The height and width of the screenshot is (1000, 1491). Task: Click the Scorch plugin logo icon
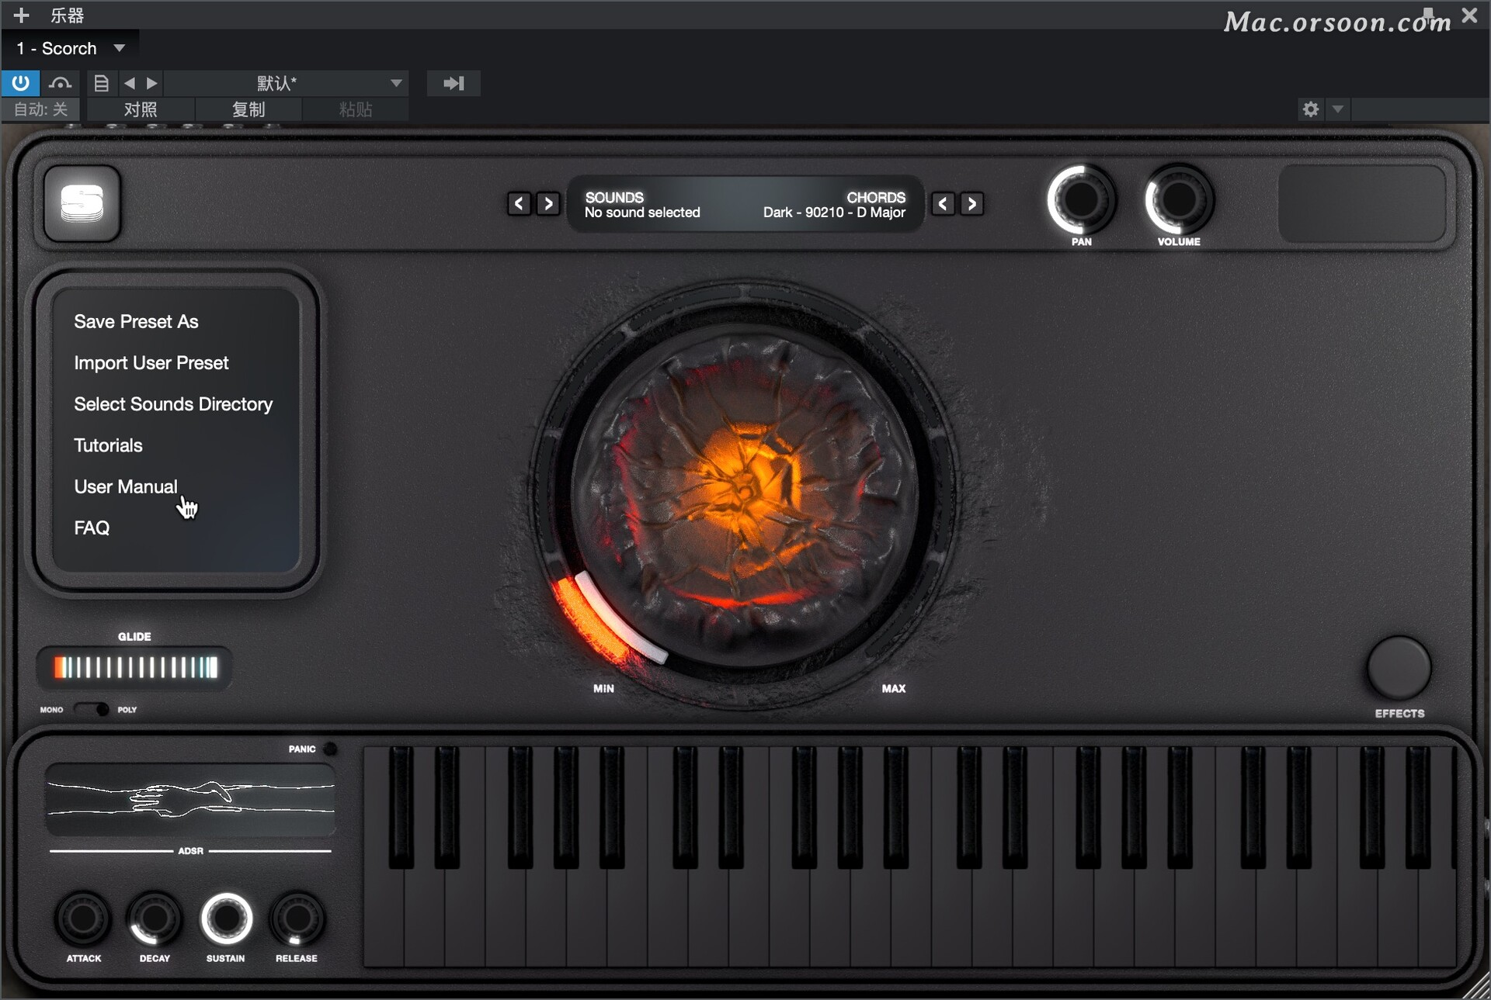click(84, 206)
